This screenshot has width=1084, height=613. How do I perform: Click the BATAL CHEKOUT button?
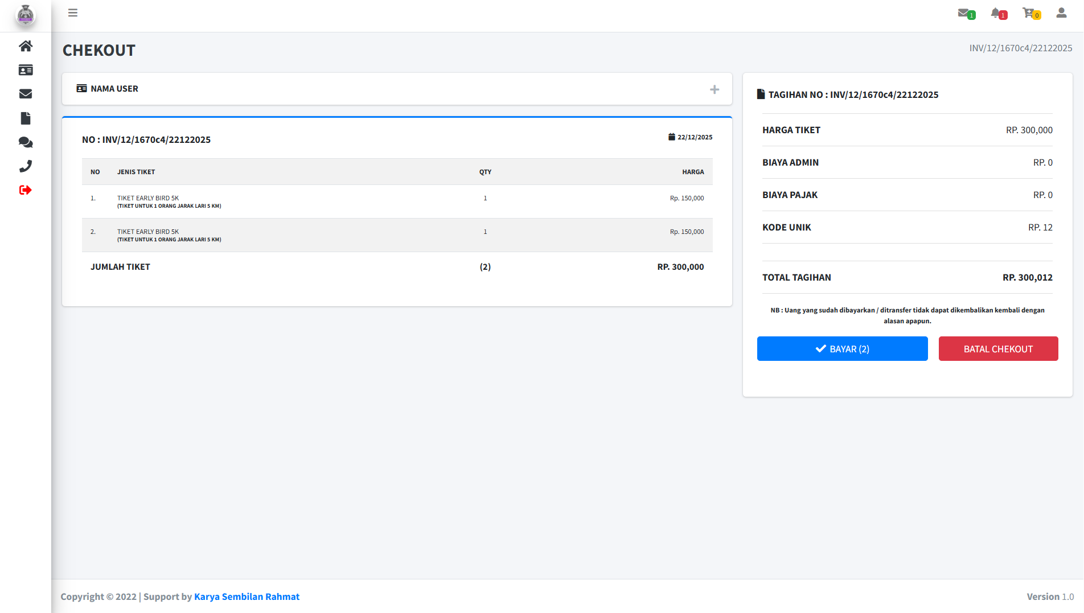998,349
